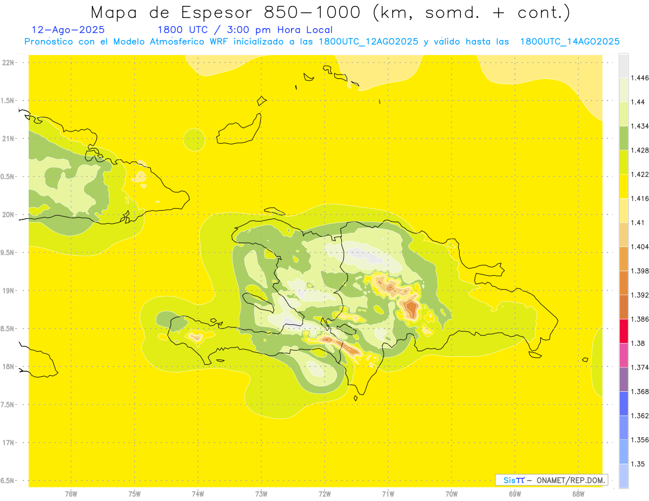Screen dimensions: 649x501
Task: Click the 19N latitude label
Action: [x=9, y=290]
